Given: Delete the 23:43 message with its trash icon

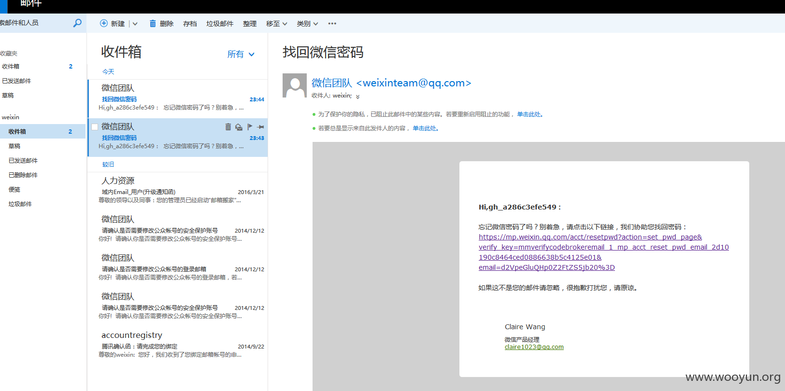Looking at the screenshot, I should 228,127.
